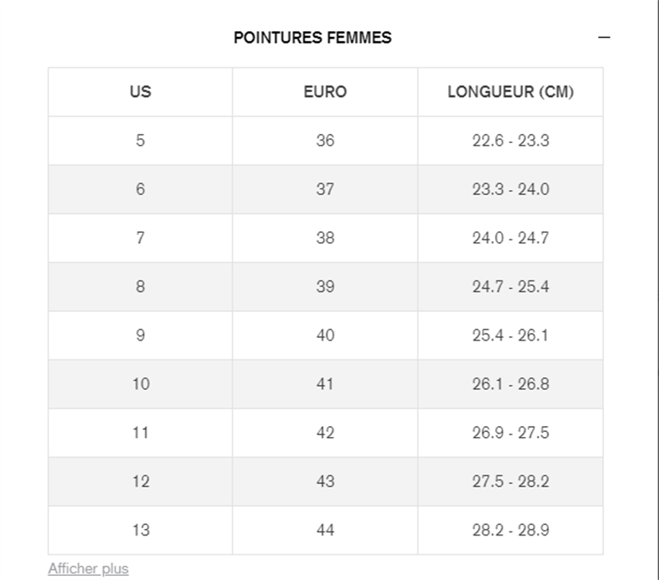Select EURO size 41 cell

coord(325,383)
